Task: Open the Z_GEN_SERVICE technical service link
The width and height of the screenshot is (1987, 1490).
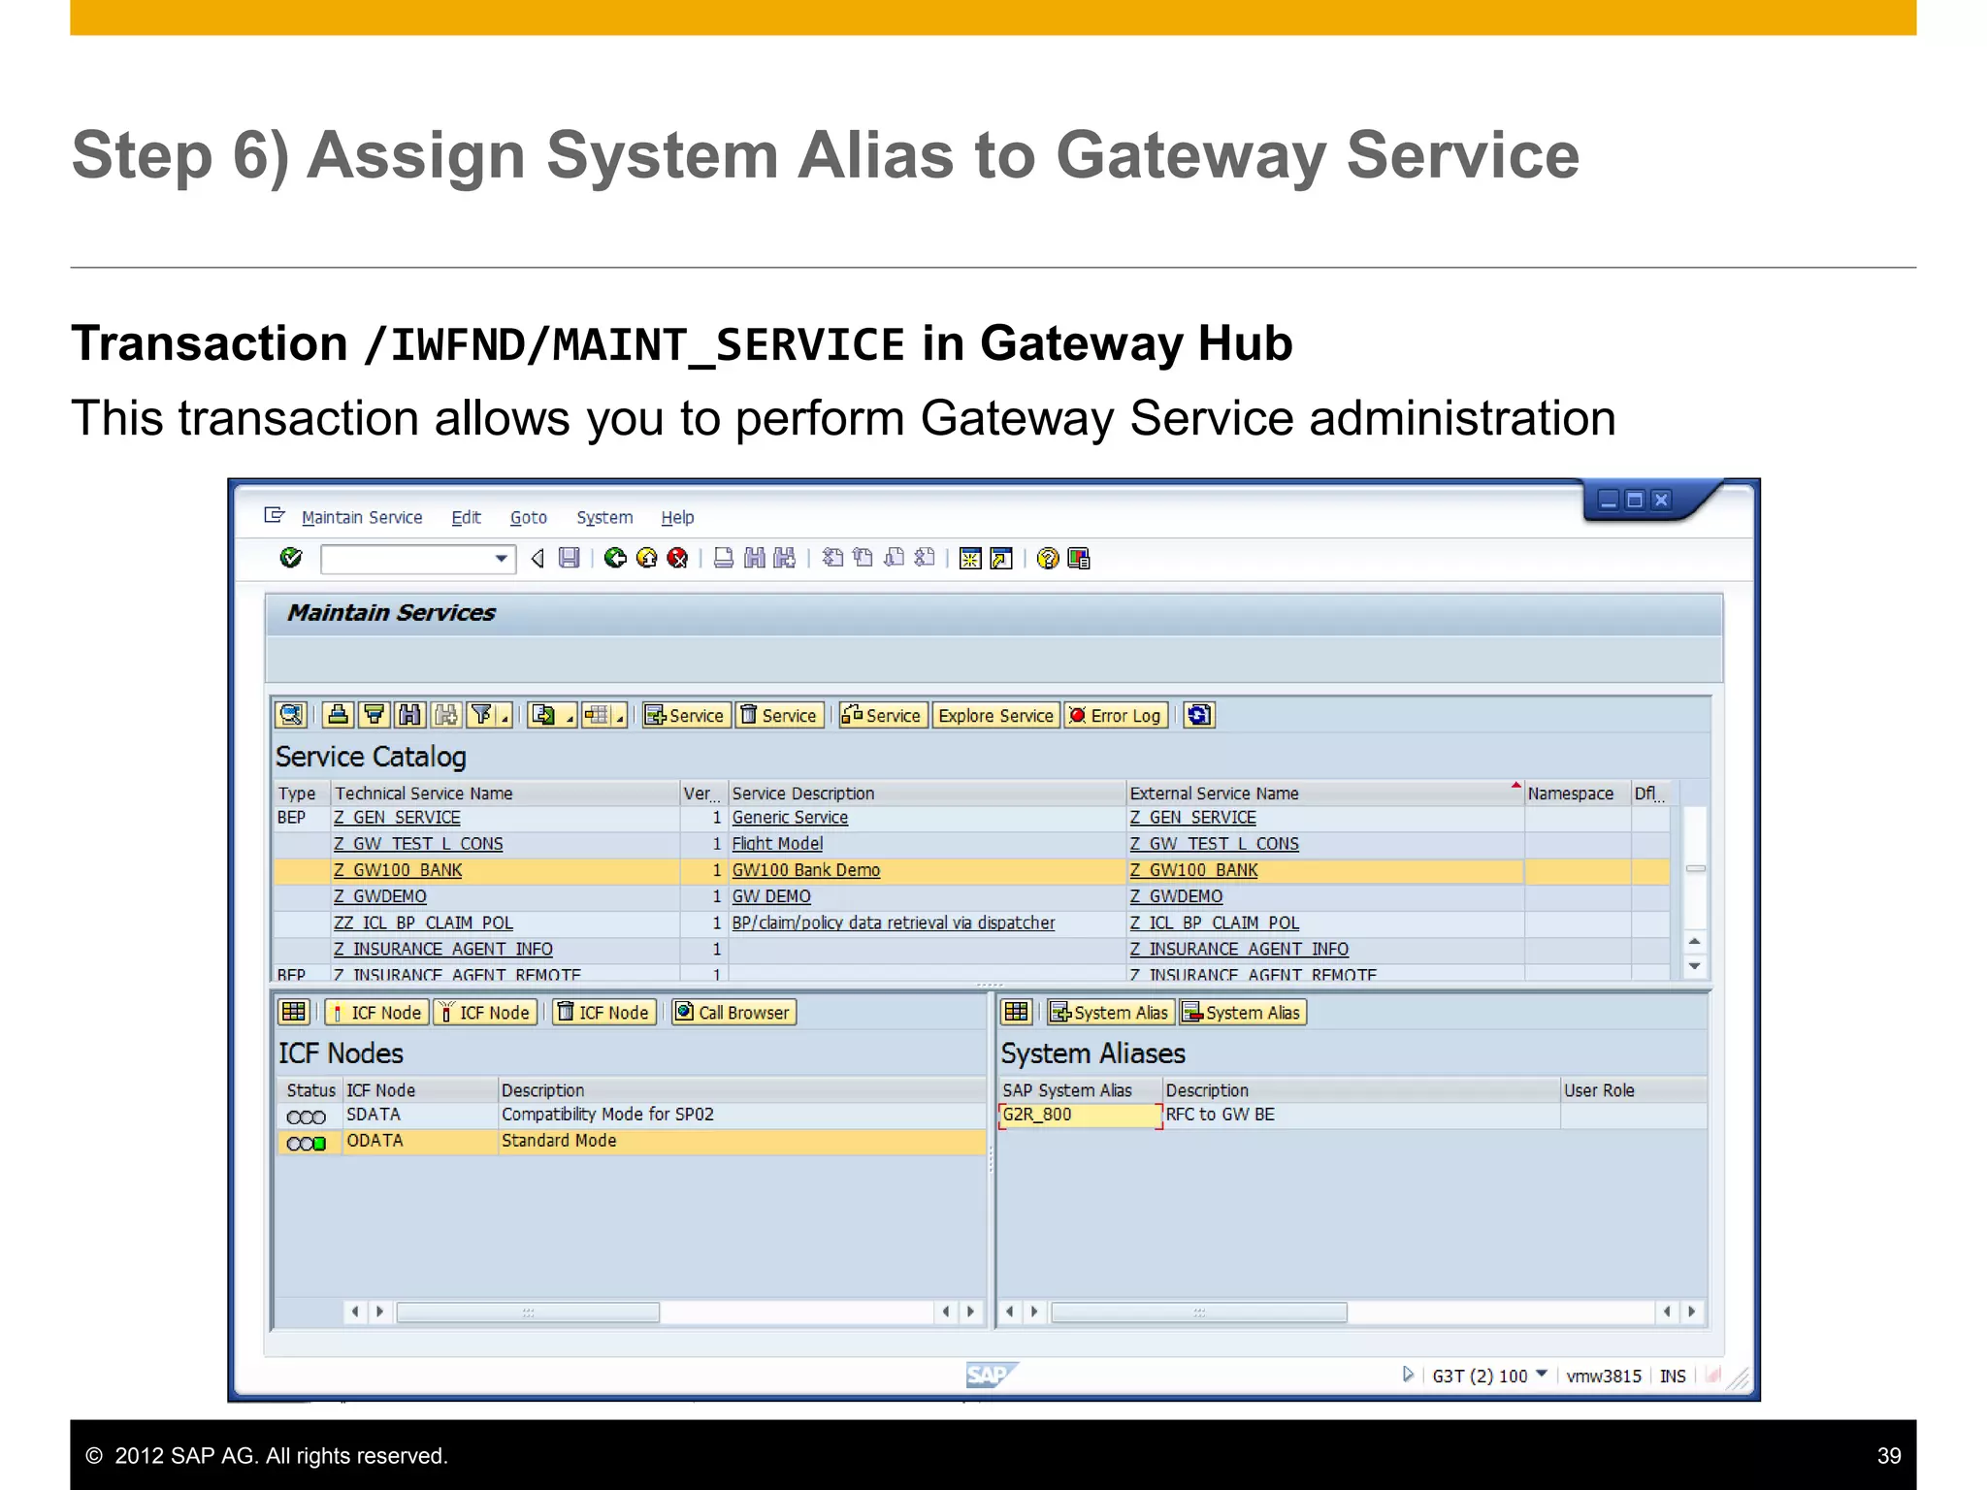Action: click(397, 818)
